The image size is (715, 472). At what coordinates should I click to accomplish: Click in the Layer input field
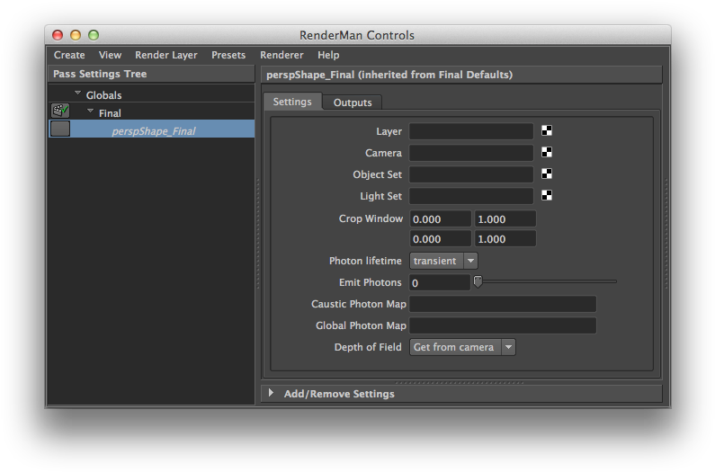pos(471,131)
